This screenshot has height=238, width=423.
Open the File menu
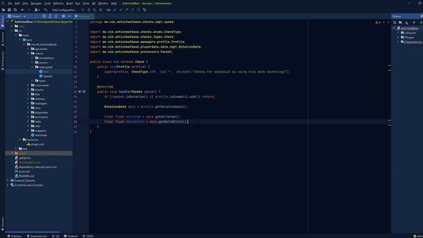[10, 3]
